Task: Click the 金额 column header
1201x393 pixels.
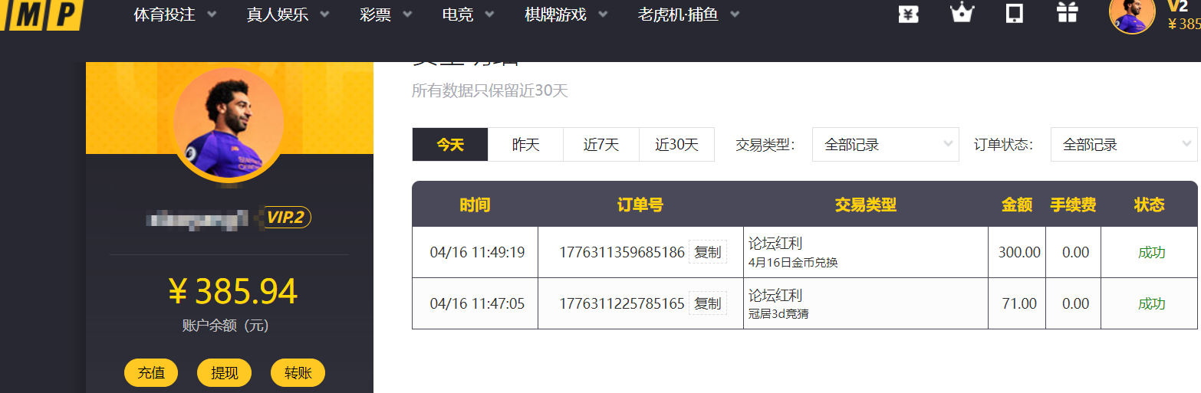Action: click(x=1017, y=205)
